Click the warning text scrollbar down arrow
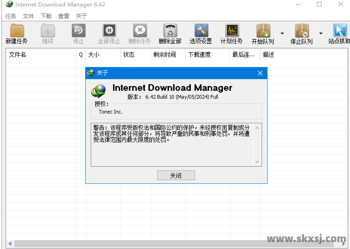350x249 pixels. pyautogui.click(x=257, y=162)
